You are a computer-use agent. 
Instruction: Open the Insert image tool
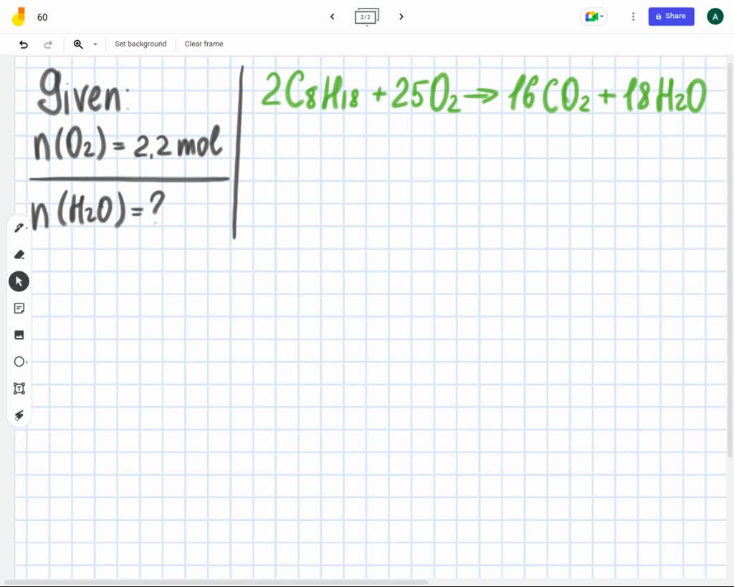click(19, 334)
